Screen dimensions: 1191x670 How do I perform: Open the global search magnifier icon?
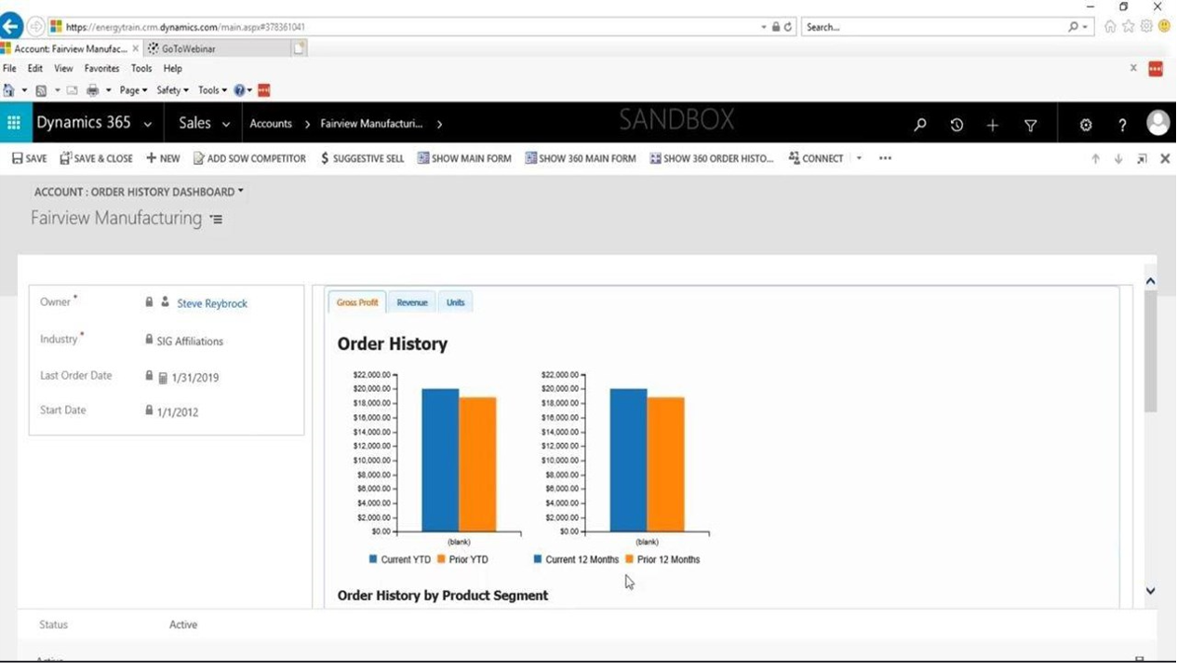click(920, 125)
